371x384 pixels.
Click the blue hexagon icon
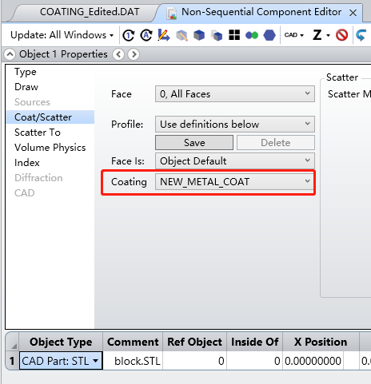[x=269, y=35]
